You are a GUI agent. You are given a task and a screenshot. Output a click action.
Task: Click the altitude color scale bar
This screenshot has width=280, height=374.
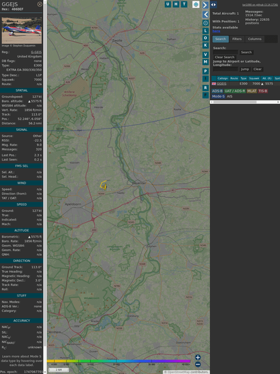coord(118,361)
